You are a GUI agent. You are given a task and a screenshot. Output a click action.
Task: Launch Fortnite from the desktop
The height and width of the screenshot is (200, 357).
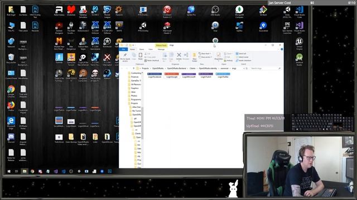click(59, 58)
